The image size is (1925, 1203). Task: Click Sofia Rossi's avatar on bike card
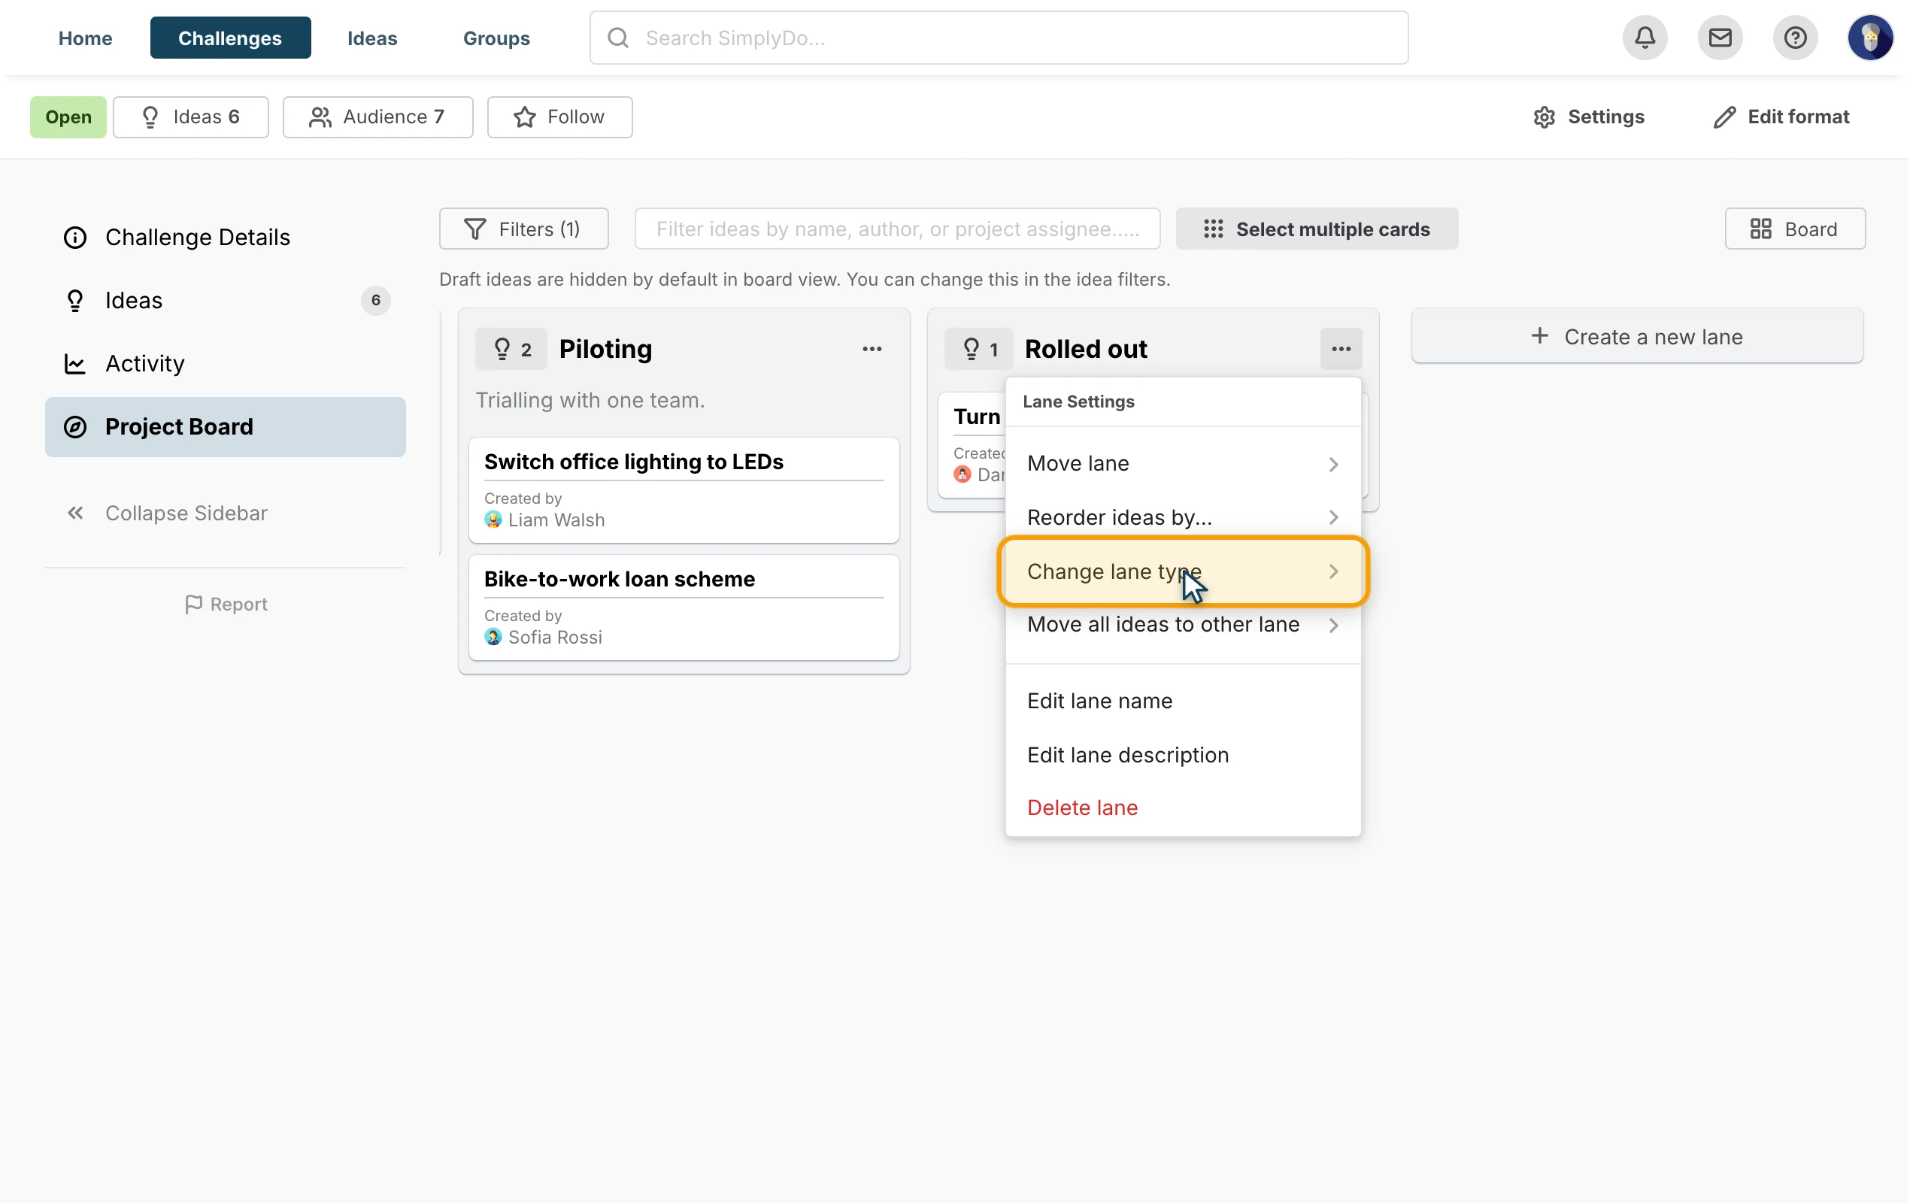point(493,637)
